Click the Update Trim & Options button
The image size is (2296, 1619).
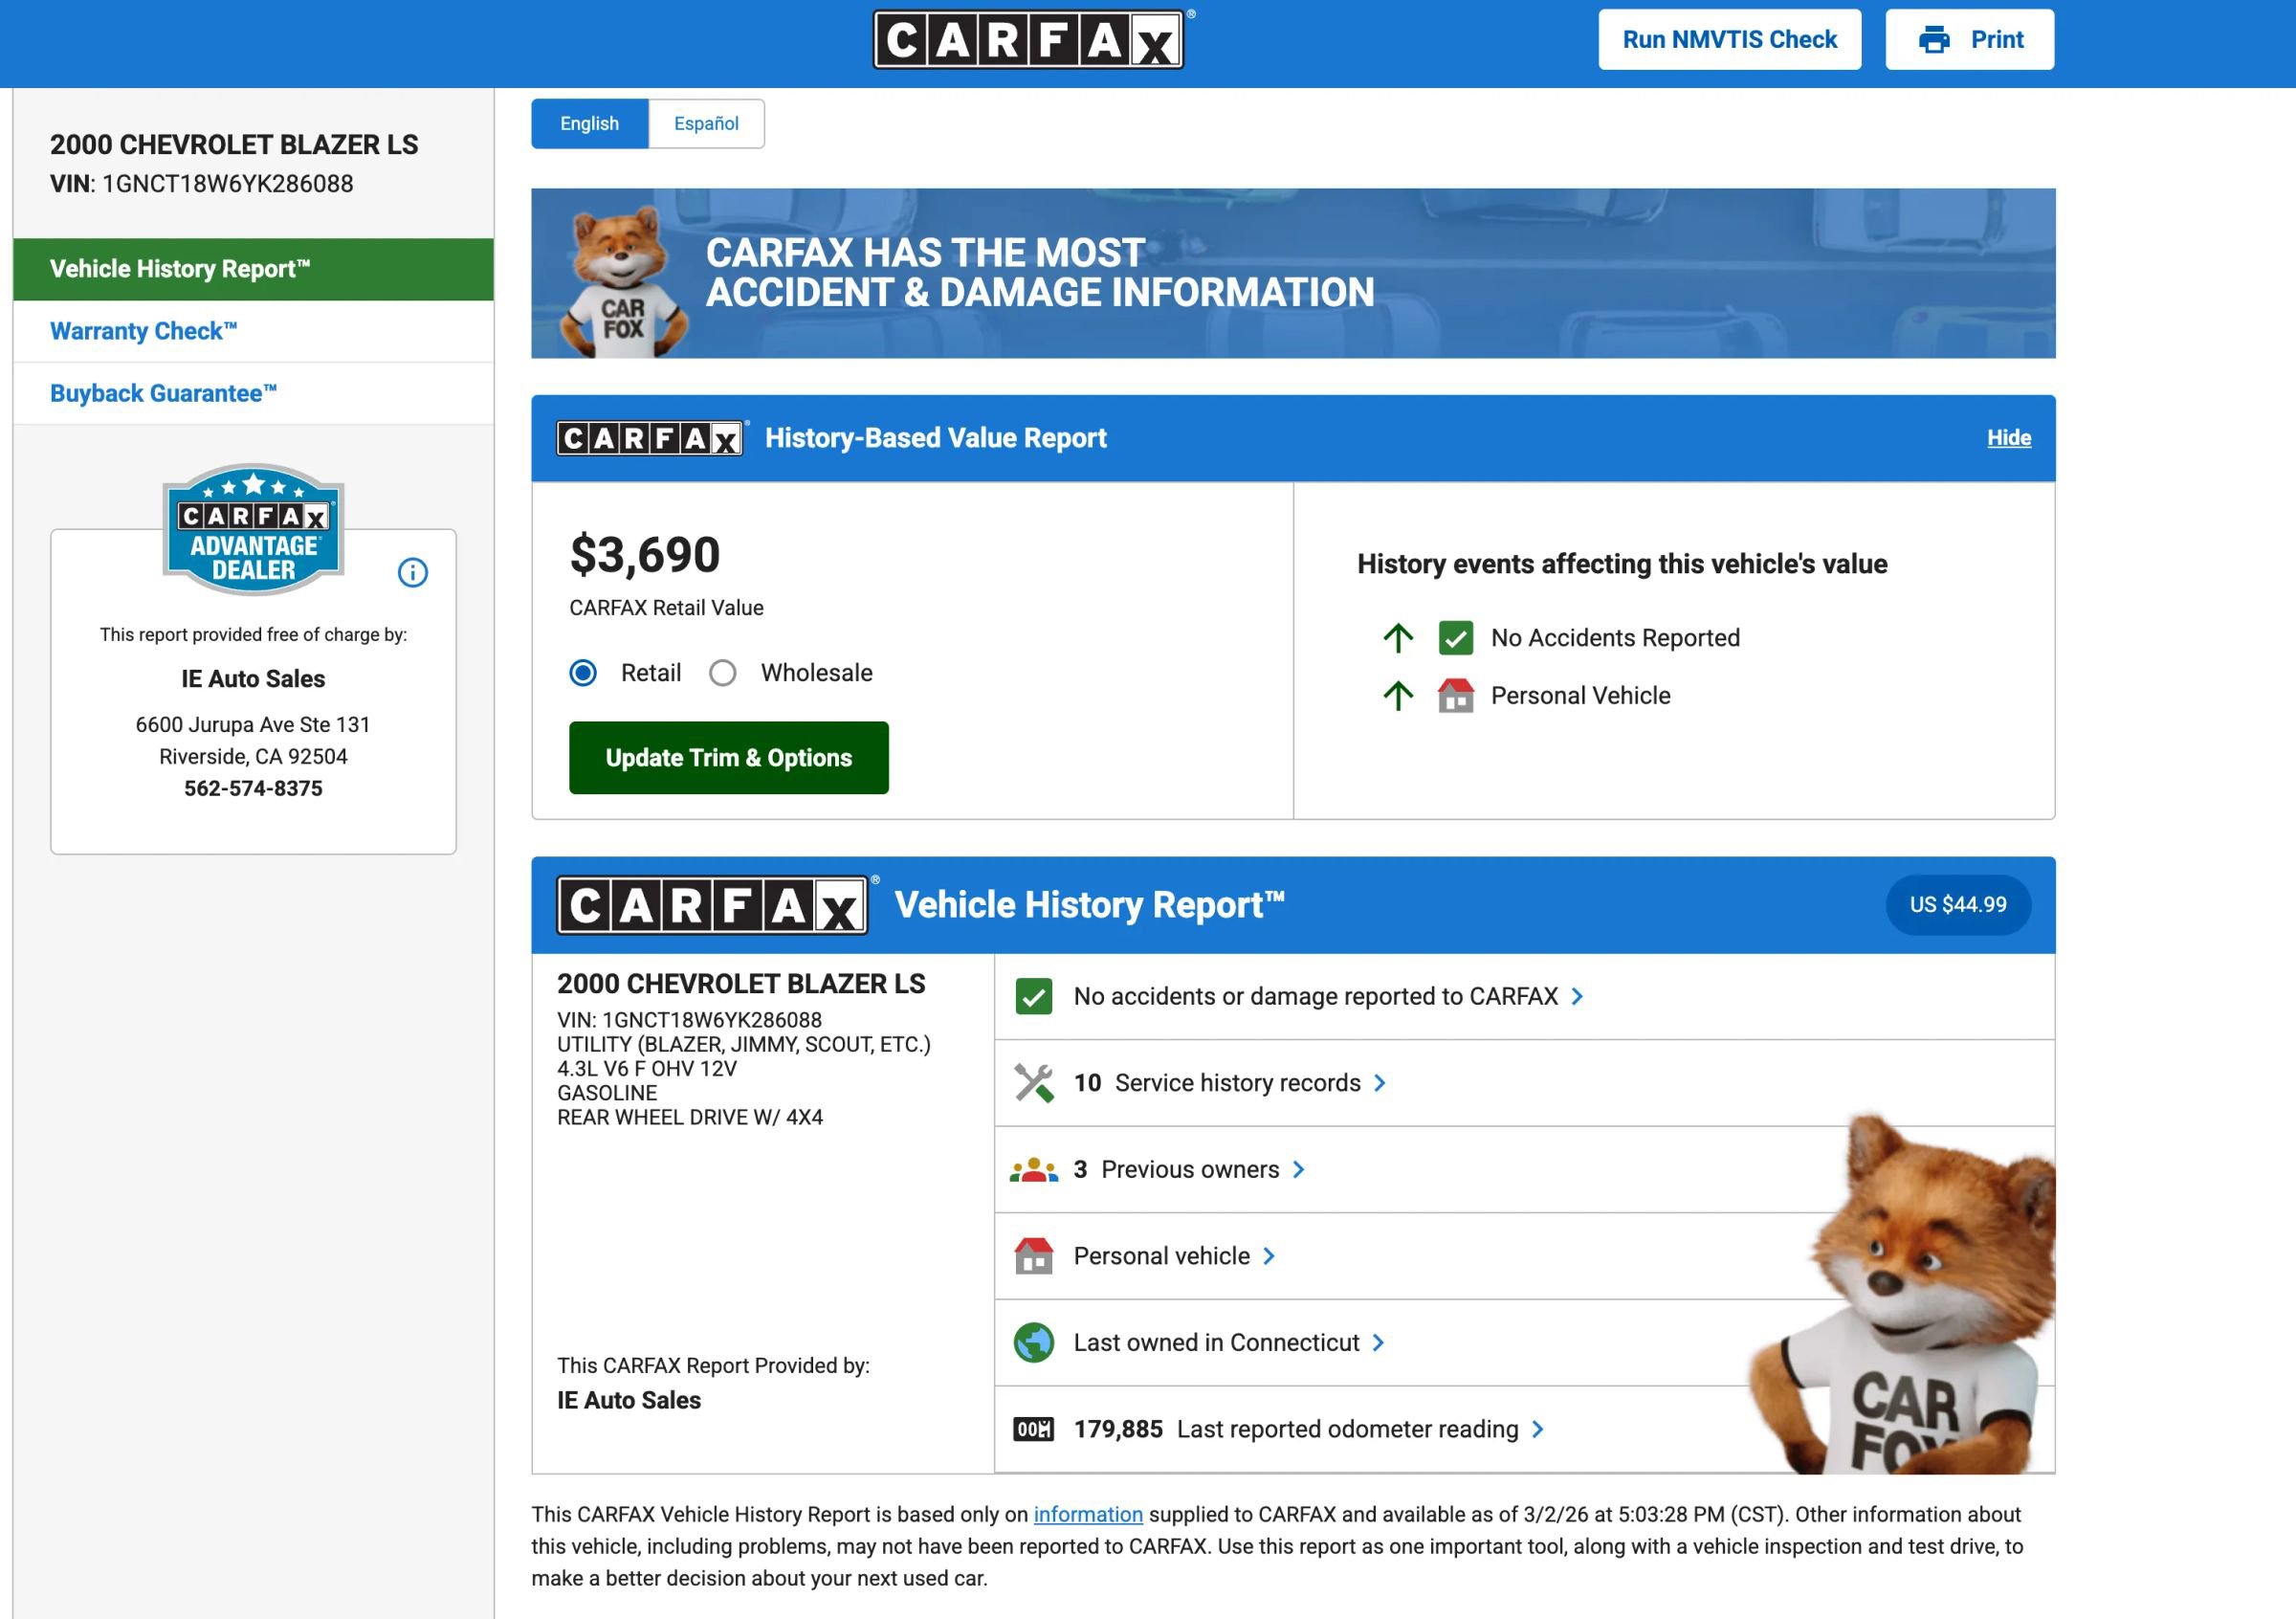pyautogui.click(x=728, y=758)
